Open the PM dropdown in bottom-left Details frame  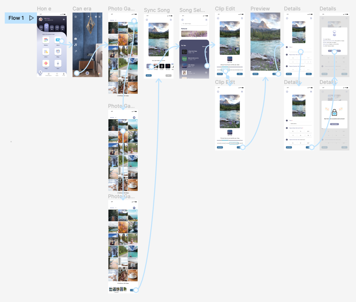coord(309,135)
